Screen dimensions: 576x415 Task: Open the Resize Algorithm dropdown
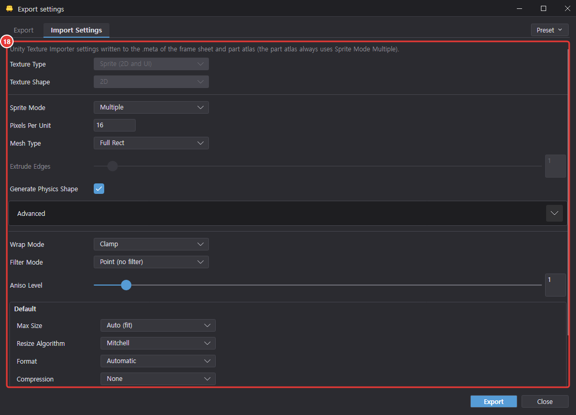tap(158, 343)
